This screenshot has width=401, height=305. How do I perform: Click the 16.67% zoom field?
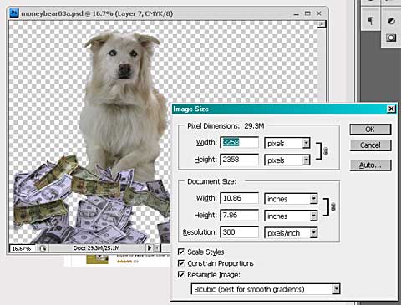point(23,248)
